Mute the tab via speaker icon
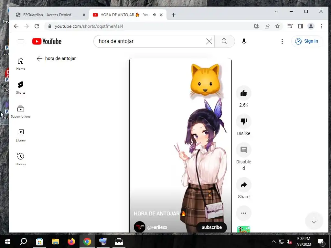Screen dimensions: 331x248 click(155, 15)
